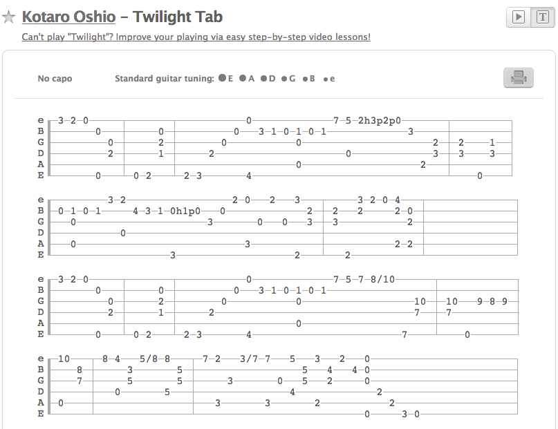
Task: Click the high e string tuning dot
Action: (x=325, y=79)
